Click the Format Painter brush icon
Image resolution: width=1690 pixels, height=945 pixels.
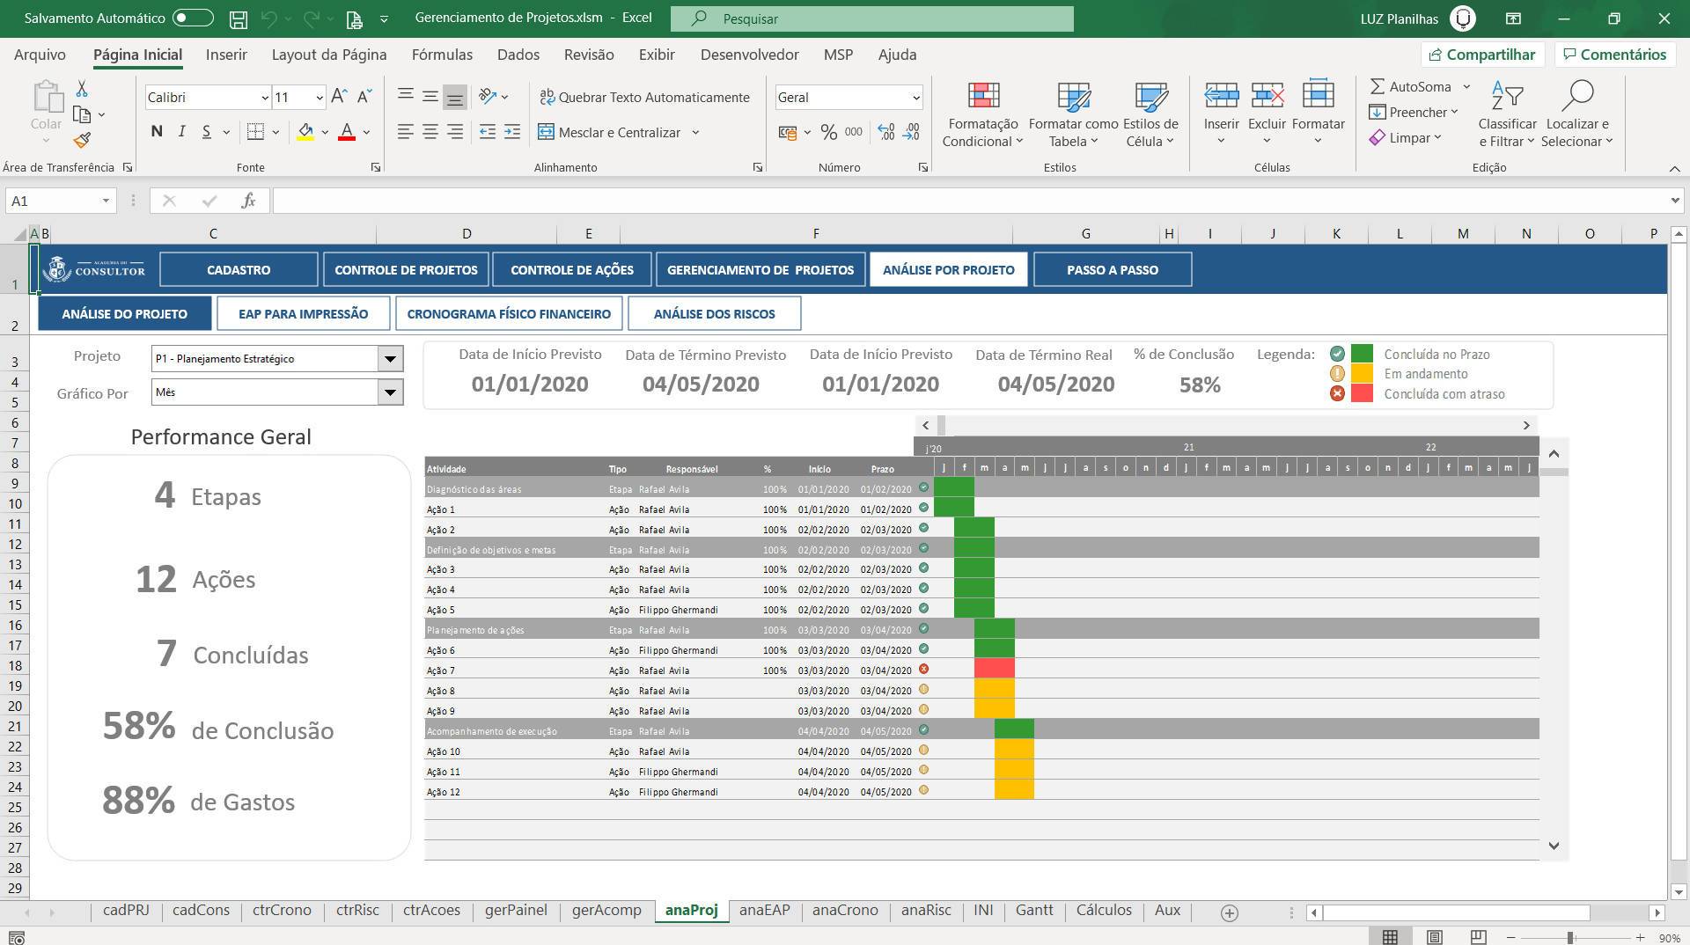tap(82, 140)
